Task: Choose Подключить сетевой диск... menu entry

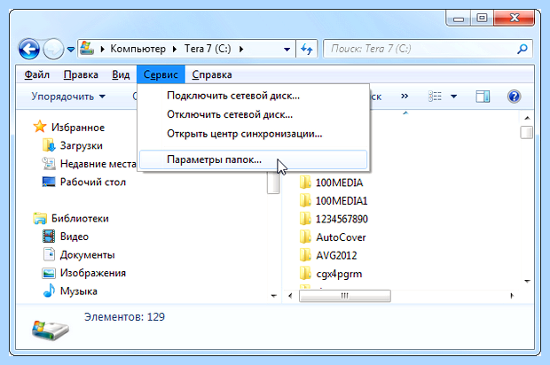Action: (x=253, y=96)
